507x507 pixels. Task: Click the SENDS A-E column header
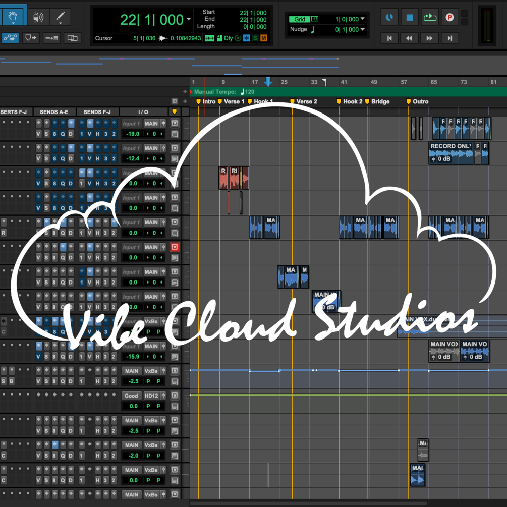[x=54, y=112]
